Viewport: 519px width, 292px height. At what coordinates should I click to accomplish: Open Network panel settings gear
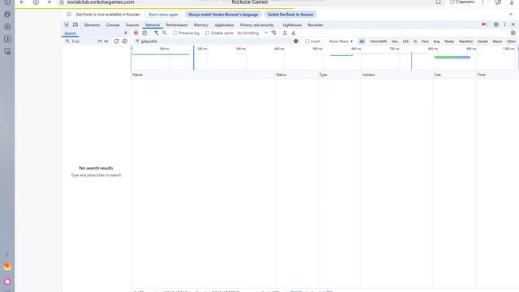coord(513,32)
